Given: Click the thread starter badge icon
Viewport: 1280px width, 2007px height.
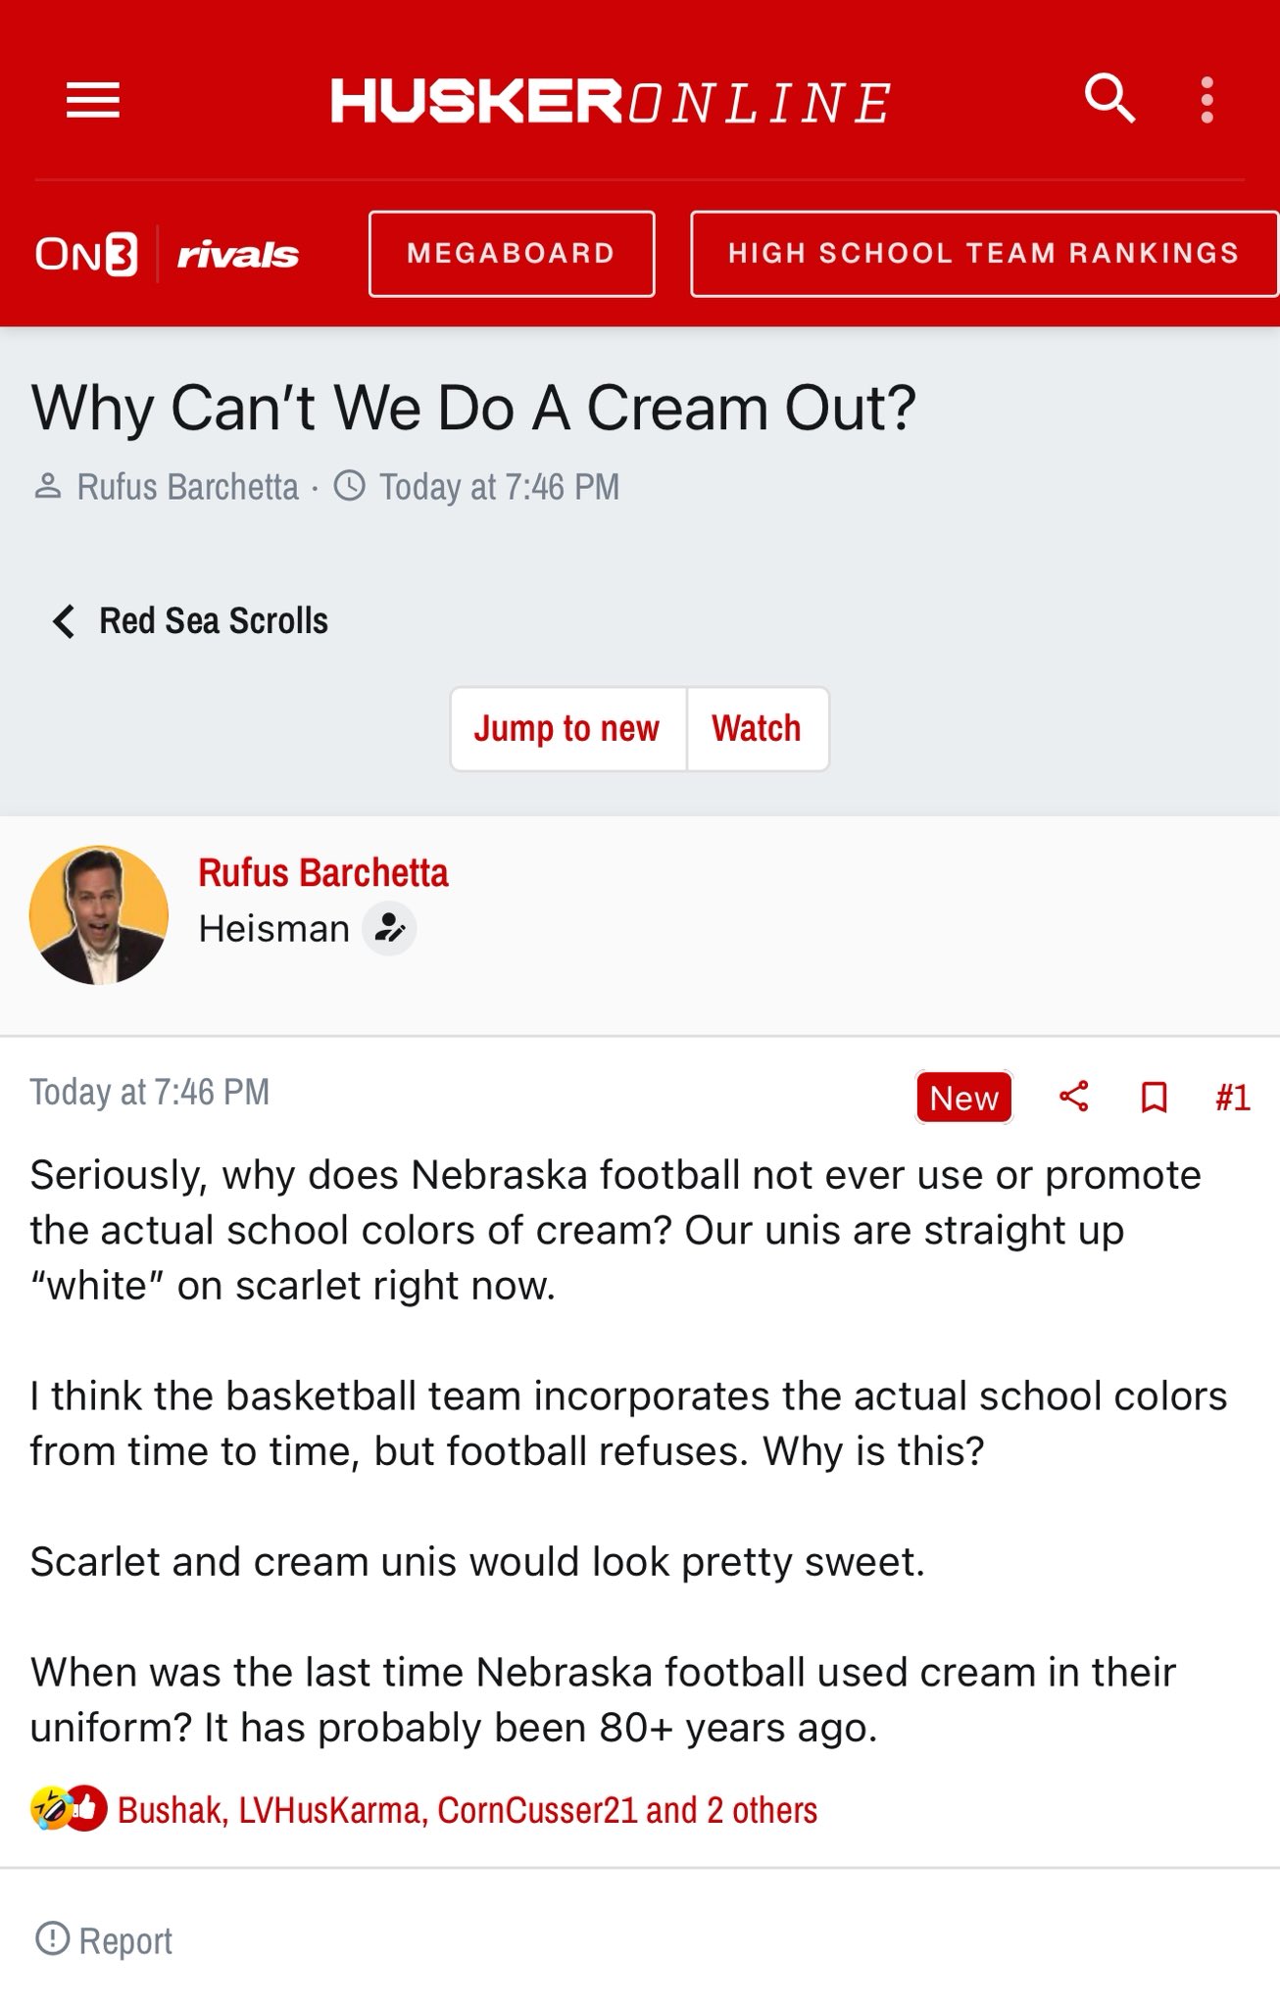Looking at the screenshot, I should [x=389, y=928].
